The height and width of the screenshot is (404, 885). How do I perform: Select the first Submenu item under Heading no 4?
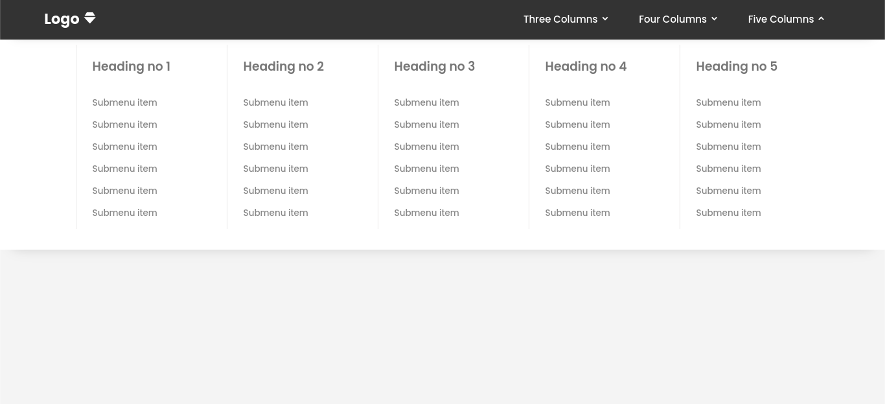point(577,102)
